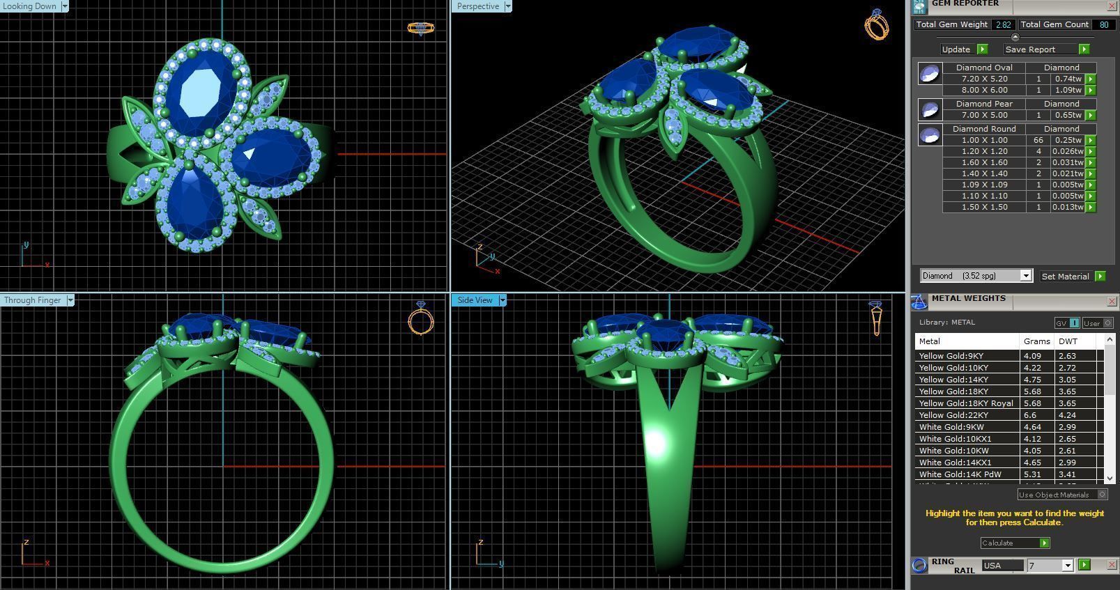Close the Gem Reporter panel
This screenshot has width=1120, height=590.
coord(1112,6)
